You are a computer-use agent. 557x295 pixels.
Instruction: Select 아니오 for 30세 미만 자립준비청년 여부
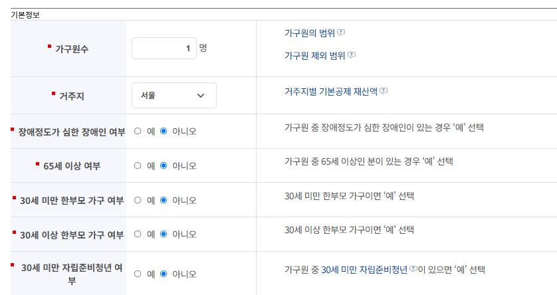pyautogui.click(x=164, y=274)
